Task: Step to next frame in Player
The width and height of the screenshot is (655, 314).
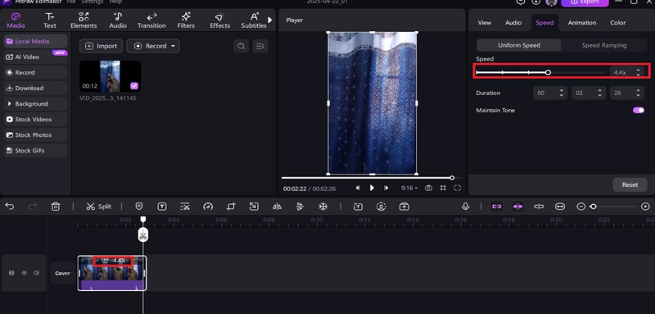Action: (x=386, y=188)
